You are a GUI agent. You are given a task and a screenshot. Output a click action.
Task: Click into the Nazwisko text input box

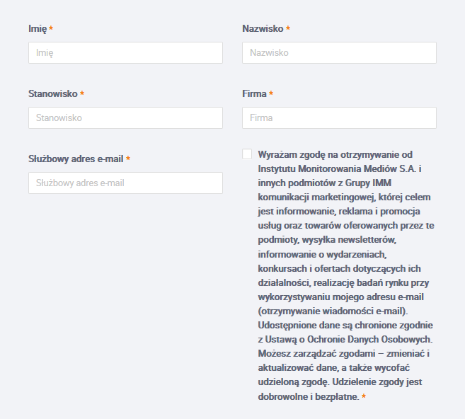pyautogui.click(x=339, y=52)
